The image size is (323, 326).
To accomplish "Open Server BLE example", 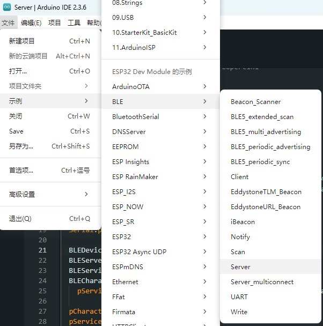I will point(270,266).
